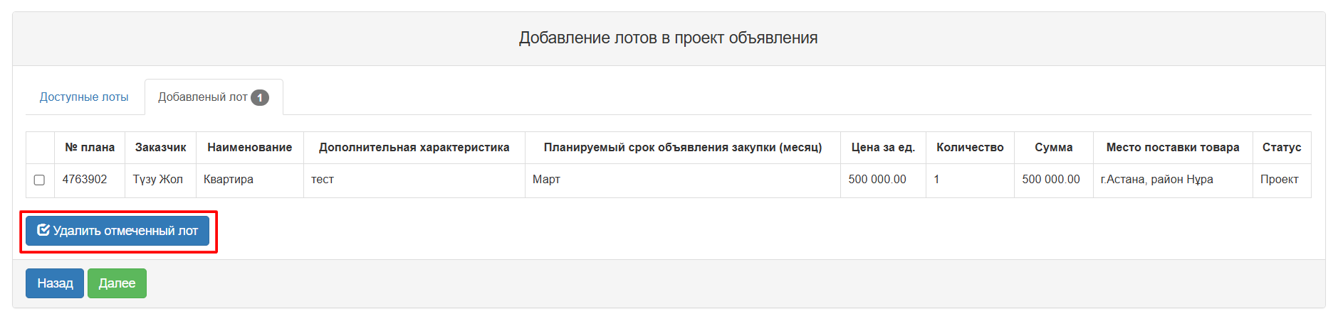Switch to the 'Доступные лоты' tab
The width and height of the screenshot is (1333, 316).
coord(84,97)
